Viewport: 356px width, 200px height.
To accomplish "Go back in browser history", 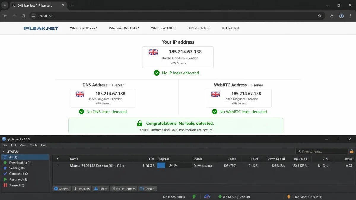I will (x=5, y=16).
